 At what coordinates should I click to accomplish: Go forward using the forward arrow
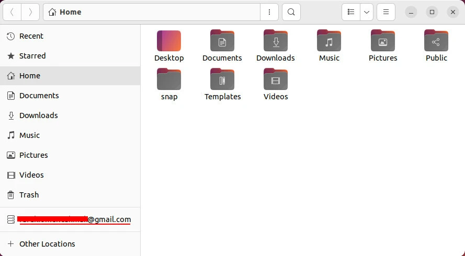[30, 12]
